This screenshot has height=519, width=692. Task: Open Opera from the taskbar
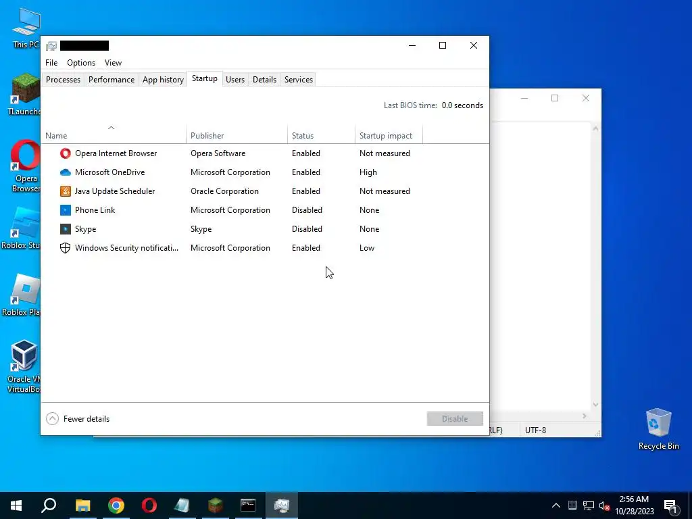click(x=149, y=505)
